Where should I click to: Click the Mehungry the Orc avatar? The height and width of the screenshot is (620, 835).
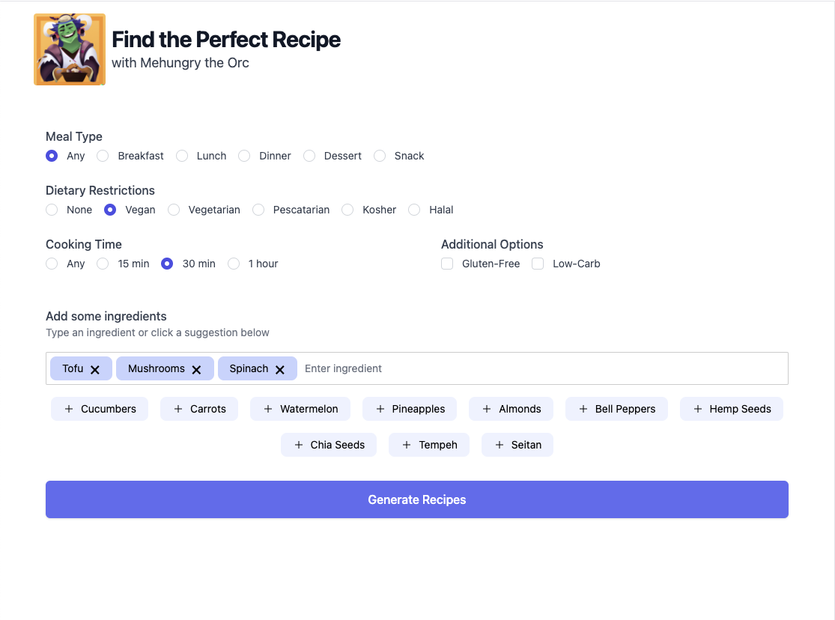coord(69,49)
